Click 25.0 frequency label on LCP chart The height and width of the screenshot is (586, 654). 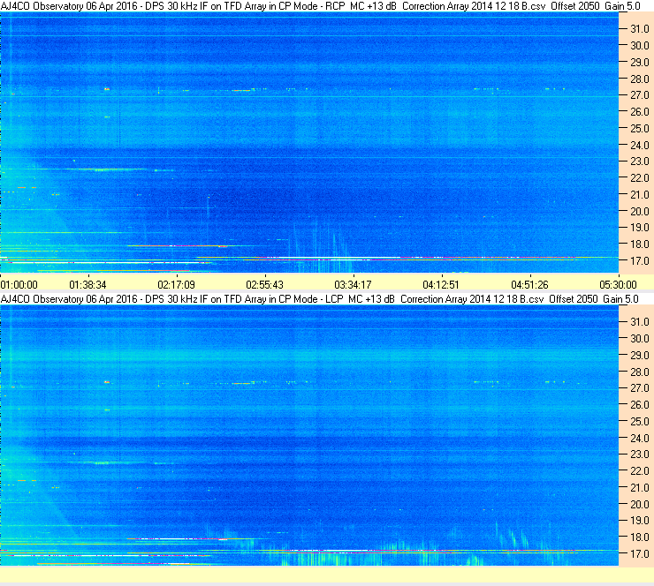640,422
